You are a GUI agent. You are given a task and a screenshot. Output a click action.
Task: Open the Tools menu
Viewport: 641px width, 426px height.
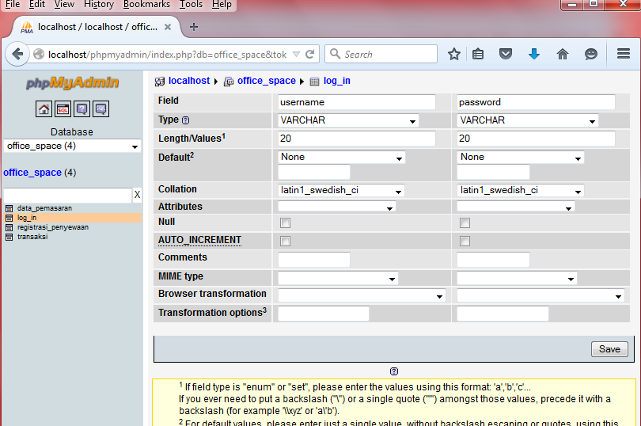click(191, 5)
